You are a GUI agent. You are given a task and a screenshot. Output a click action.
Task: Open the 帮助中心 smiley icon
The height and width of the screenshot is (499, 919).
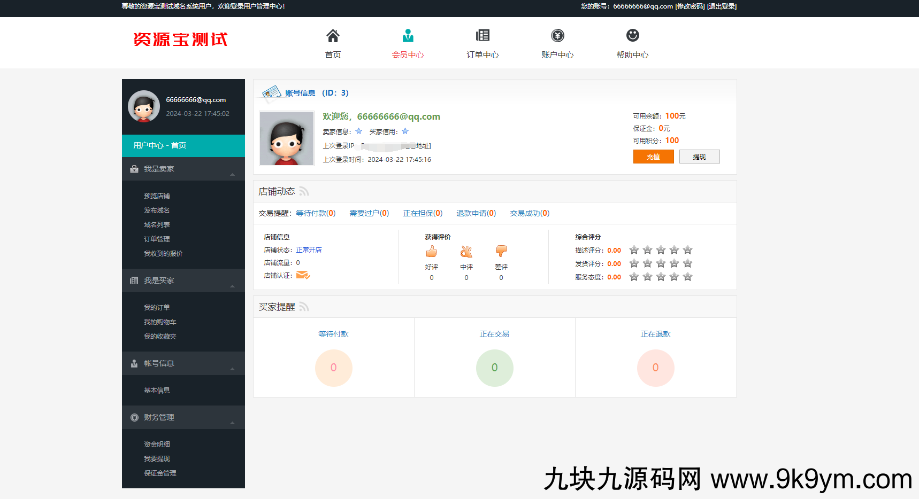pos(632,35)
